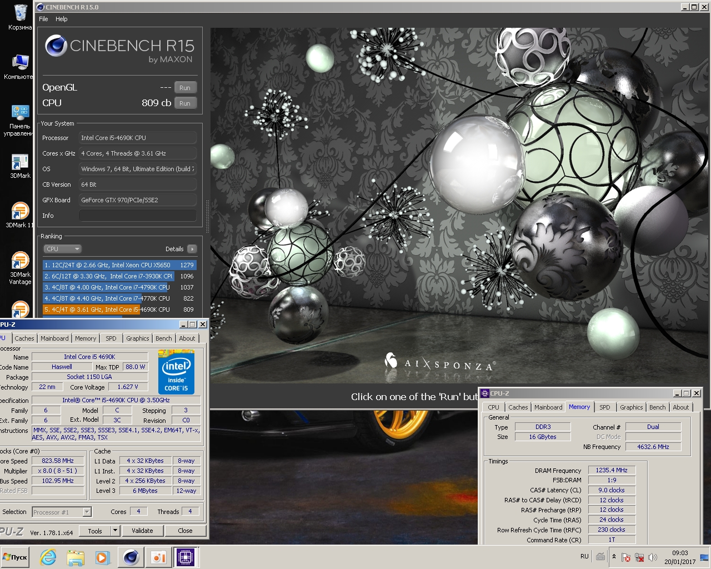Image resolution: width=711 pixels, height=569 pixels.
Task: Click the taskbar clock 09:03
Action: (x=680, y=557)
